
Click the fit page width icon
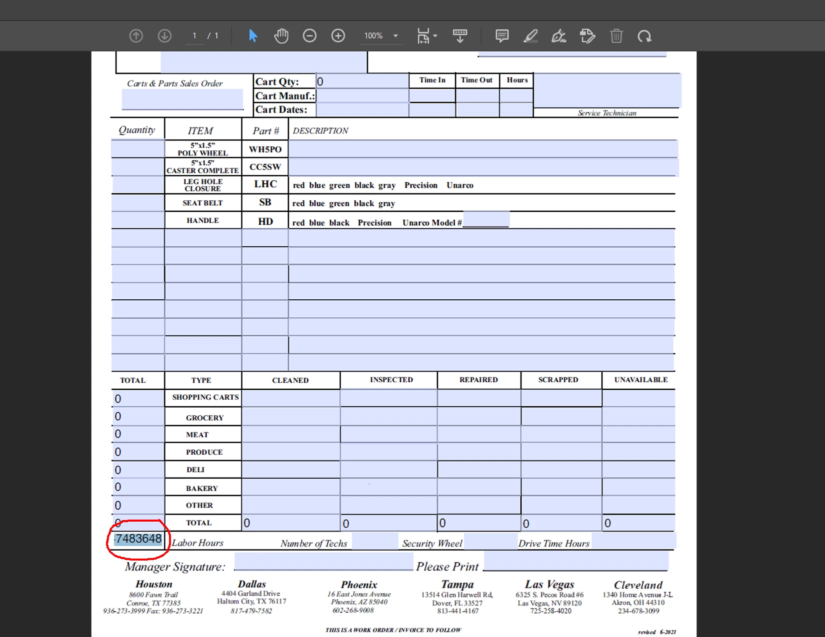423,36
